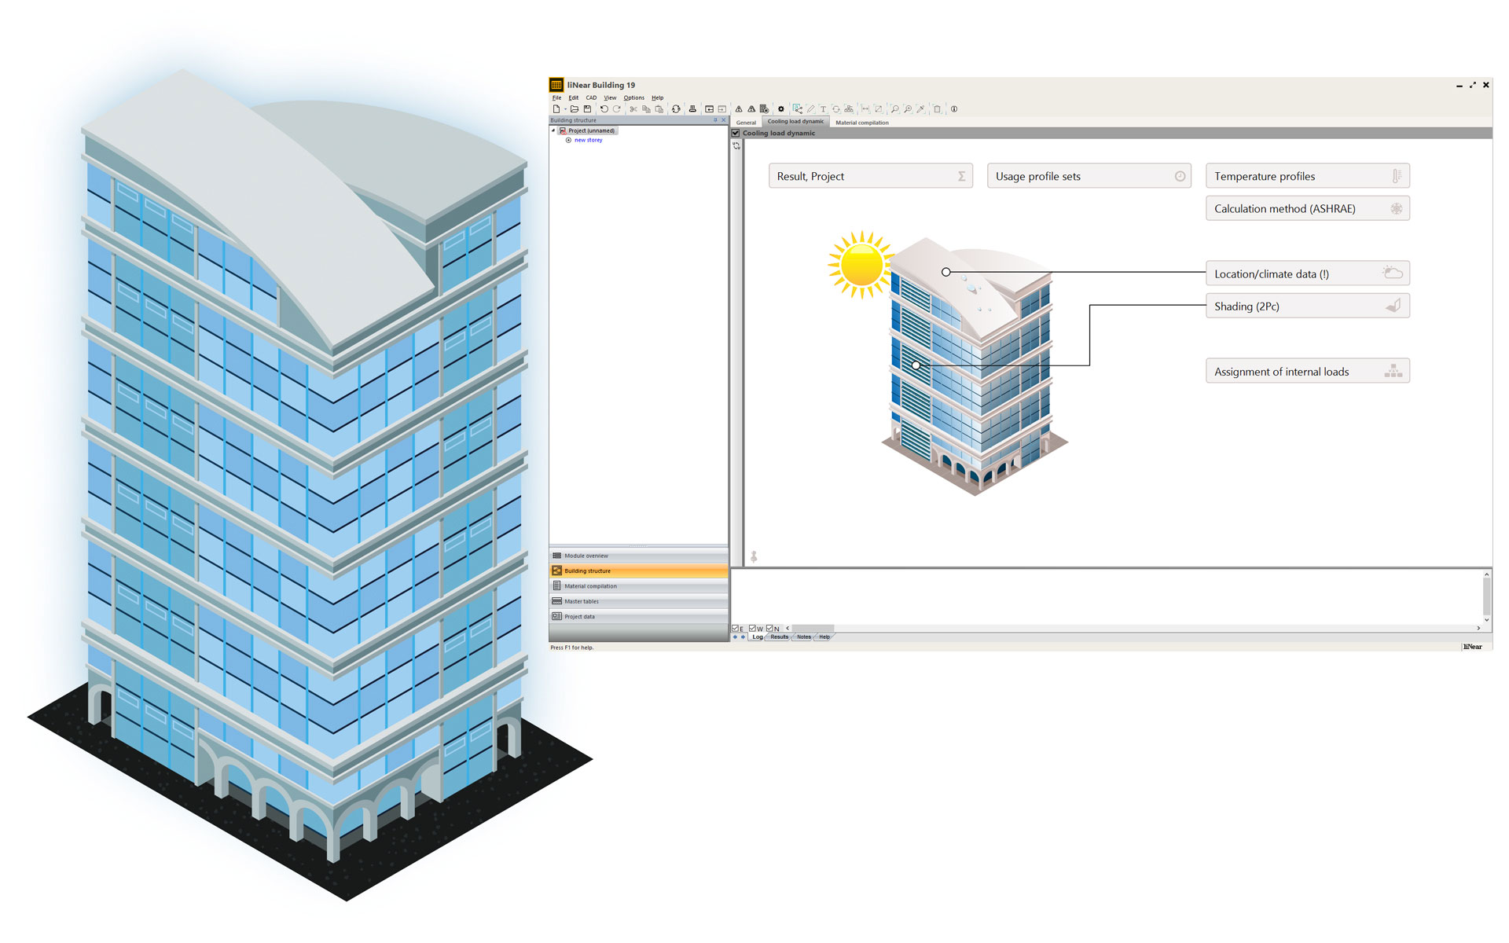Click the warning triangle icon on the toolbar

(x=738, y=109)
